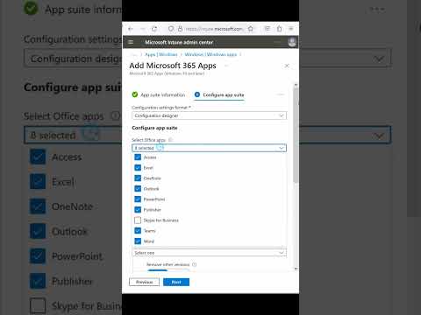Click the vertical scrollbar thumb

coord(296,136)
